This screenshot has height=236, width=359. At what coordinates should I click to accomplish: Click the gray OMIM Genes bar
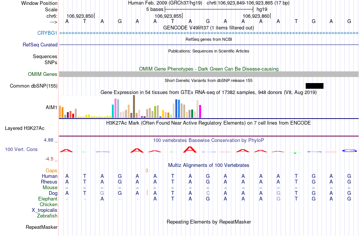click(209, 74)
